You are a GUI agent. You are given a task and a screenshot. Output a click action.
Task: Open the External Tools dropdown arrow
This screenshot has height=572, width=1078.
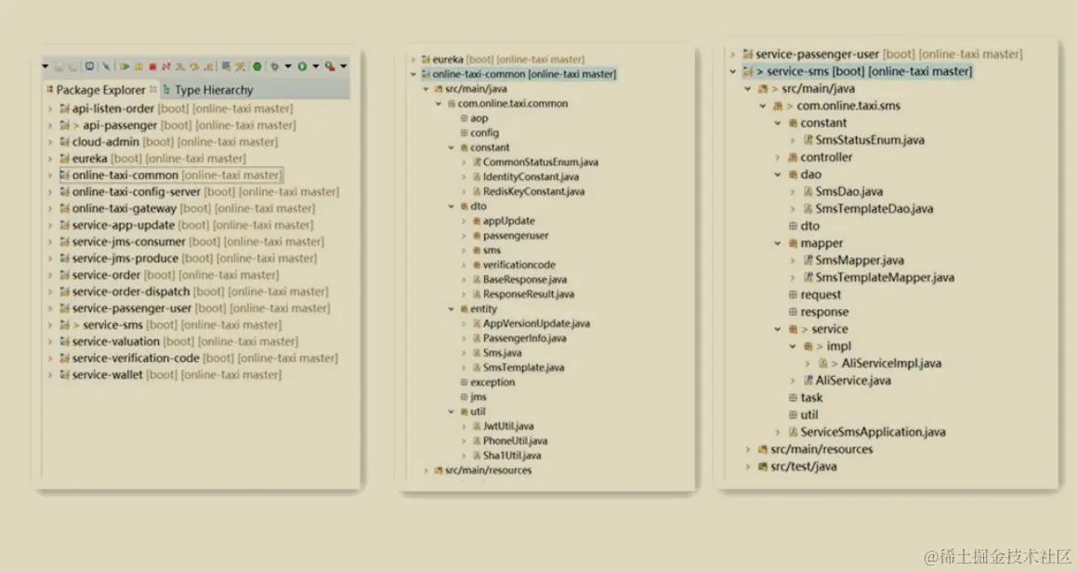point(343,67)
